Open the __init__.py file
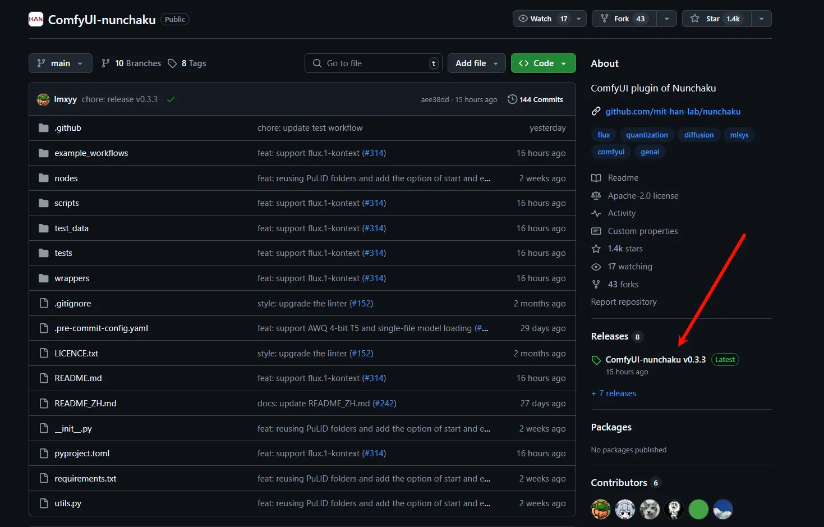824x527 pixels. pyautogui.click(x=73, y=429)
